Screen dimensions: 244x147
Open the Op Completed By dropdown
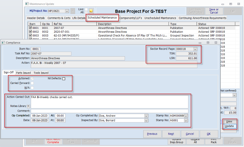tap(146, 116)
